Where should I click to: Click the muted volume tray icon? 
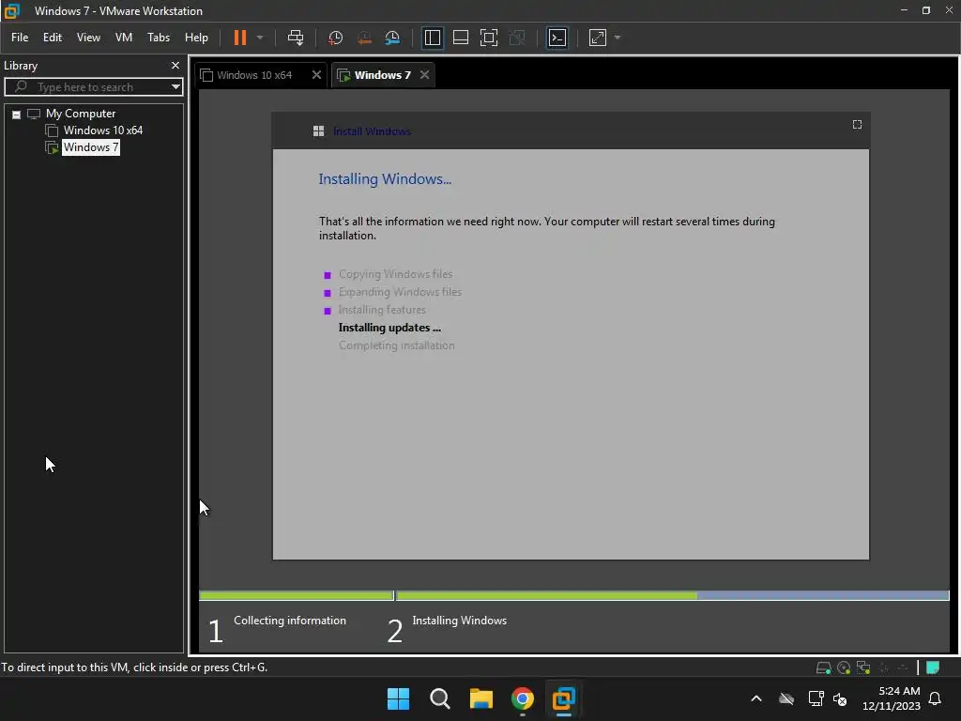[840, 698]
